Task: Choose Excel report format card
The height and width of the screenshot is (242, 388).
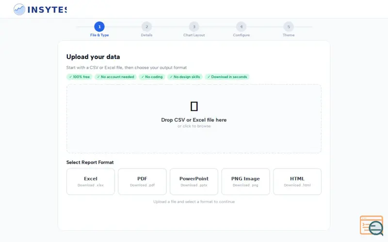Action: point(91,181)
